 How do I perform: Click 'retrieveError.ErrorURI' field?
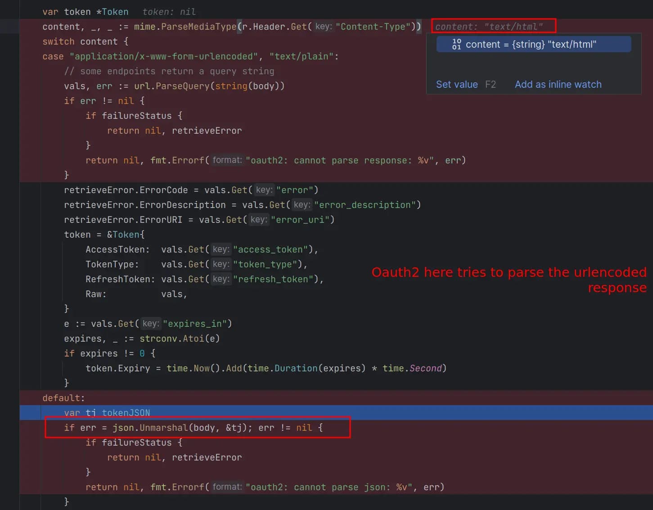click(x=123, y=220)
